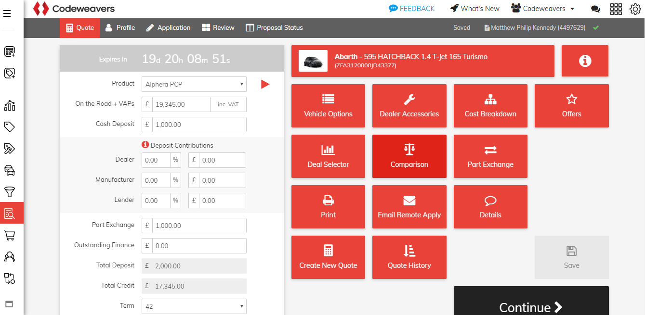This screenshot has width=645, height=315.
Task: Click the What's New link
Action: [x=474, y=9]
